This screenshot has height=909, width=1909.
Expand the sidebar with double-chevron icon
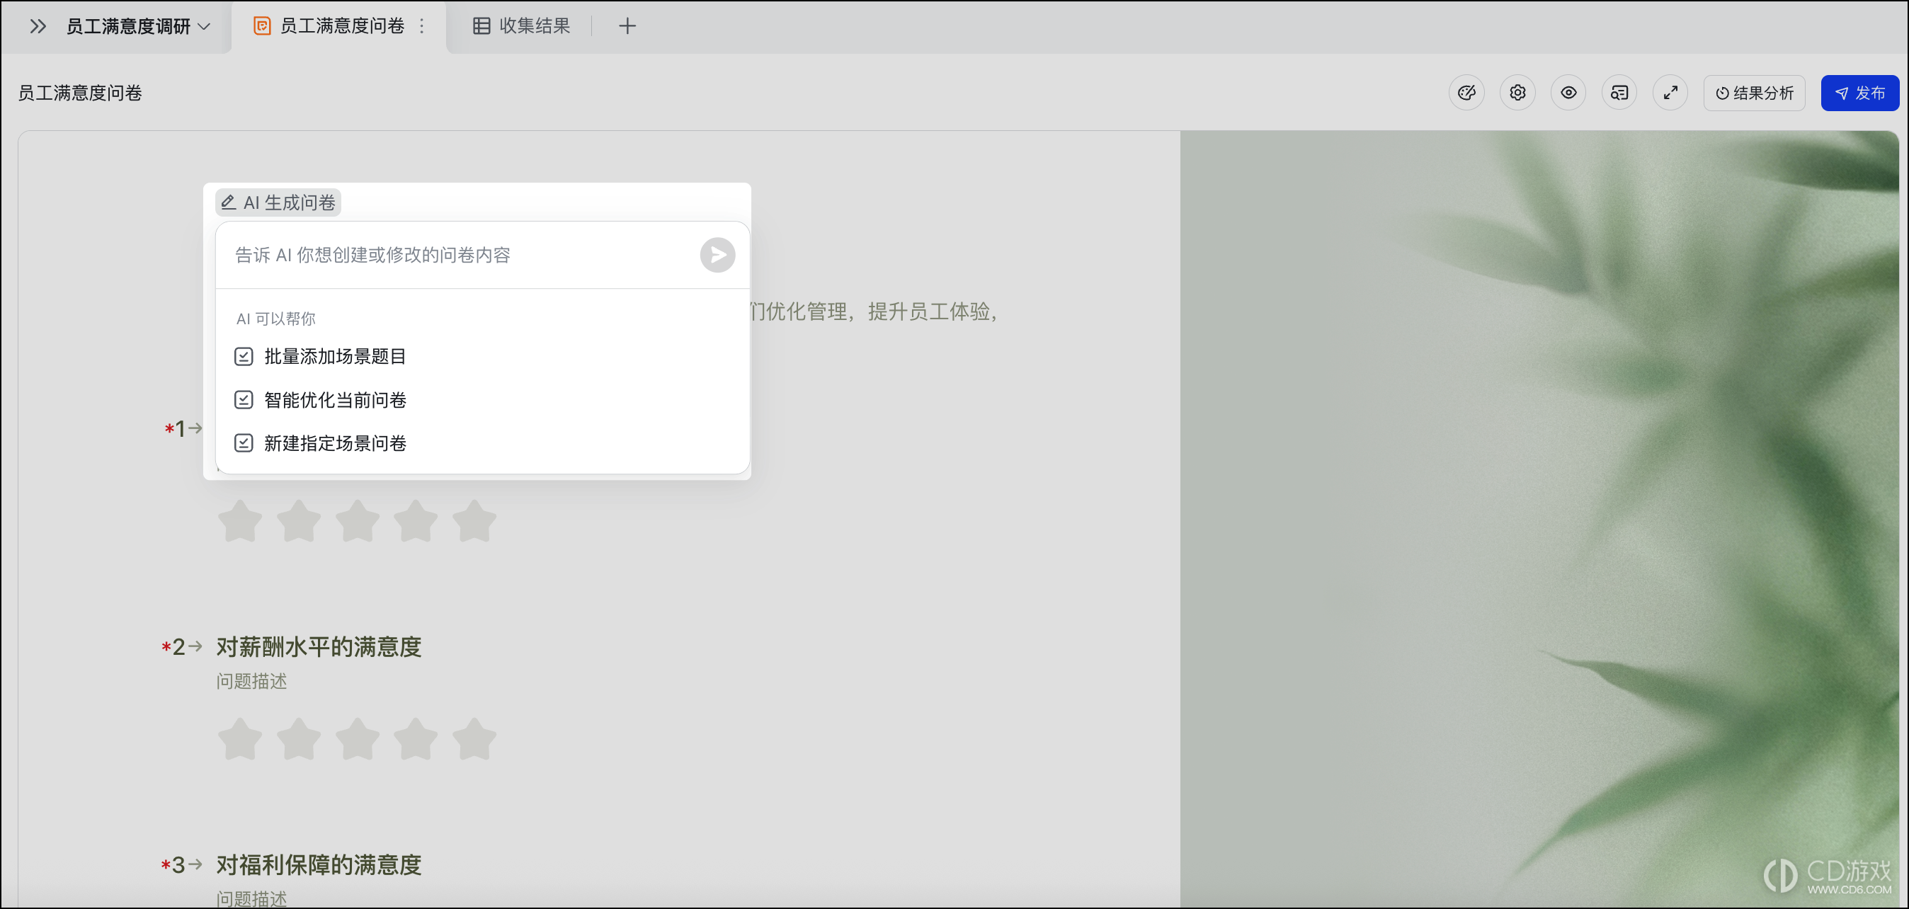tap(38, 27)
